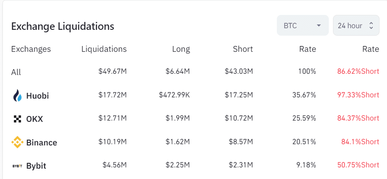Click the All exchanges row label
This screenshot has height=179, width=387.
click(x=16, y=72)
